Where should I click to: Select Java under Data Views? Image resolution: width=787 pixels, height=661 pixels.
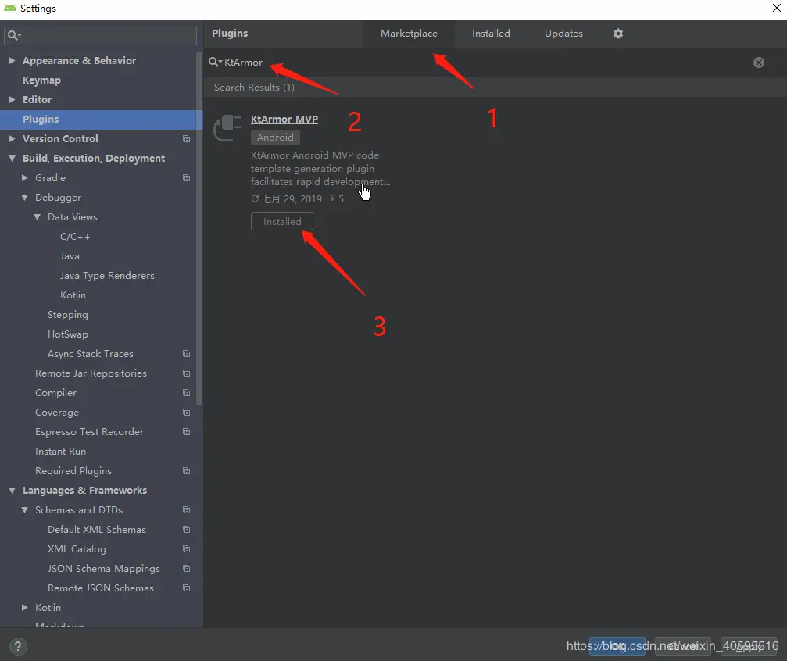pyautogui.click(x=70, y=256)
